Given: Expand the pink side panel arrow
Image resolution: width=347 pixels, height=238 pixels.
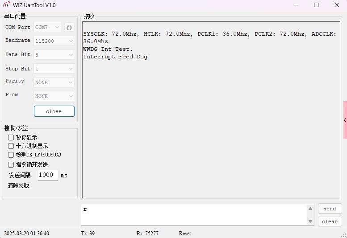Looking at the screenshot, I should pyautogui.click(x=345, y=120).
